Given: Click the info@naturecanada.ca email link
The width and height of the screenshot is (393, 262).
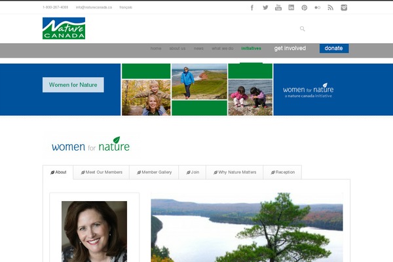Looking at the screenshot, I should pos(94,7).
